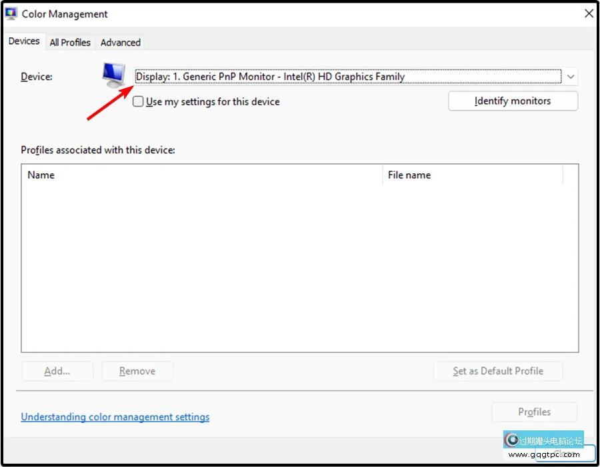Image resolution: width=600 pixels, height=467 pixels.
Task: Open the Generic PnP Monitor display selector
Action: click(347, 77)
